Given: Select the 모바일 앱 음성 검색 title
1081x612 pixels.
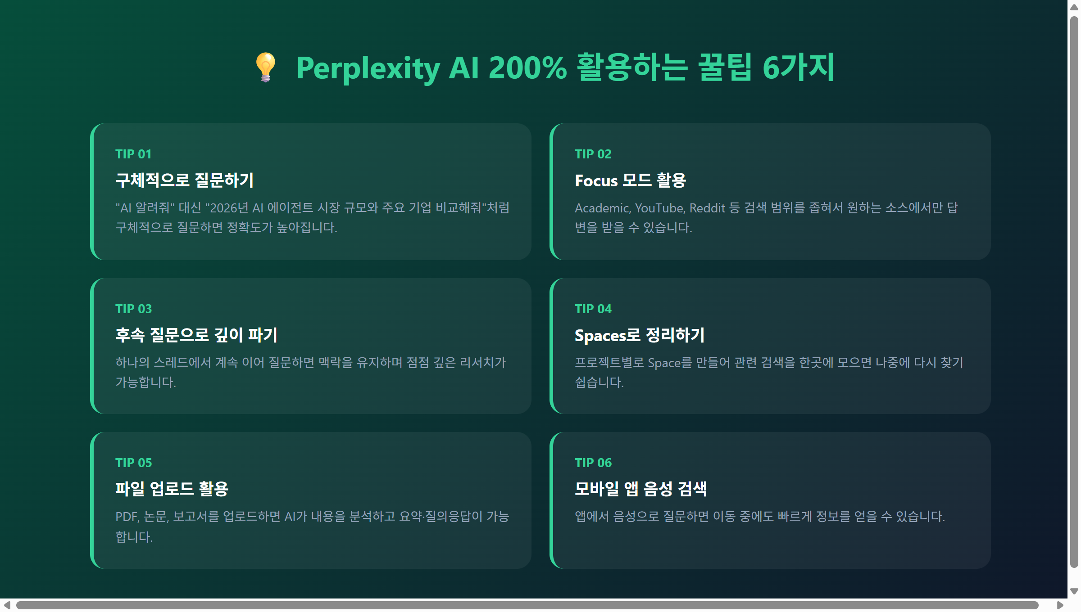Looking at the screenshot, I should 640,489.
